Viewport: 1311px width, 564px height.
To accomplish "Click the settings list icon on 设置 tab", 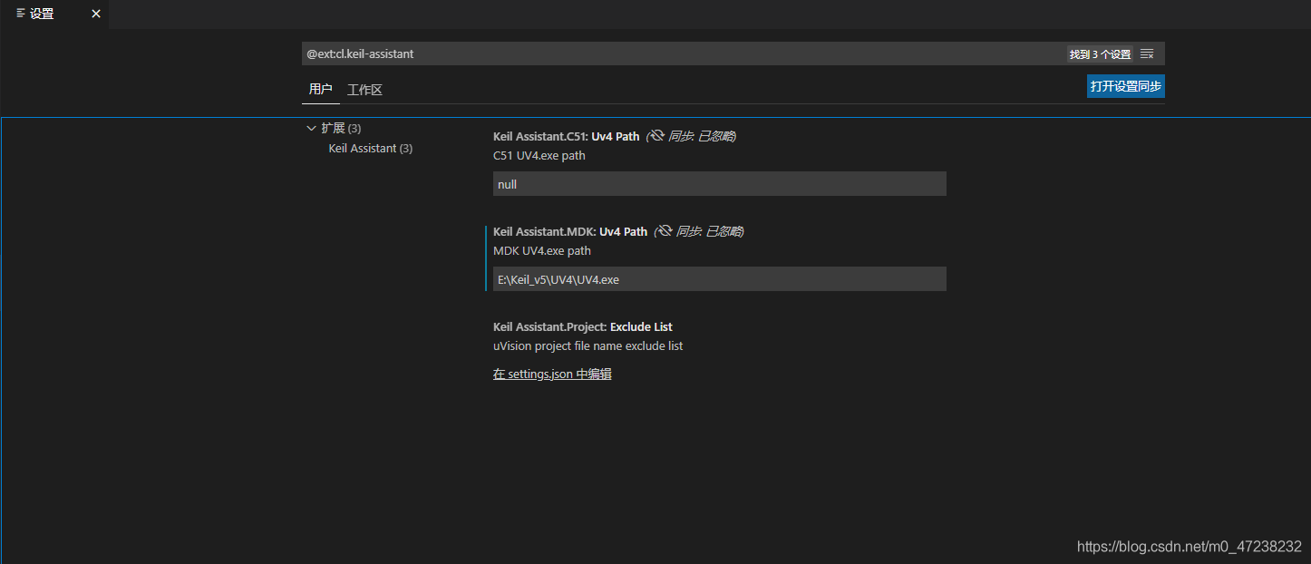I will 21,14.
